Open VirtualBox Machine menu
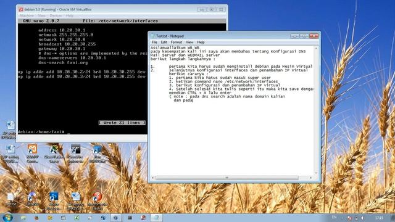Viewport: 395px width, 222px height. click(27, 15)
